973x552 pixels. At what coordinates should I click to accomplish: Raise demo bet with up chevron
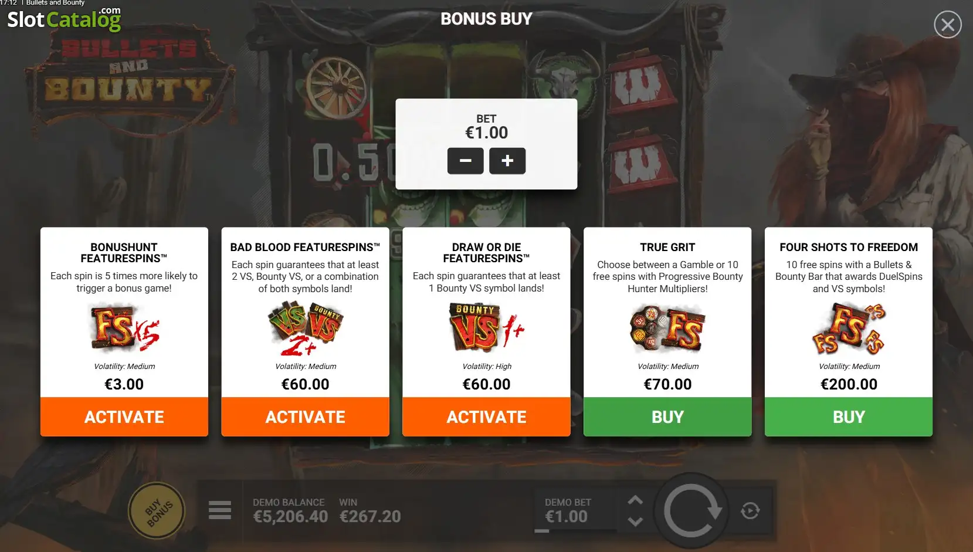click(x=635, y=500)
